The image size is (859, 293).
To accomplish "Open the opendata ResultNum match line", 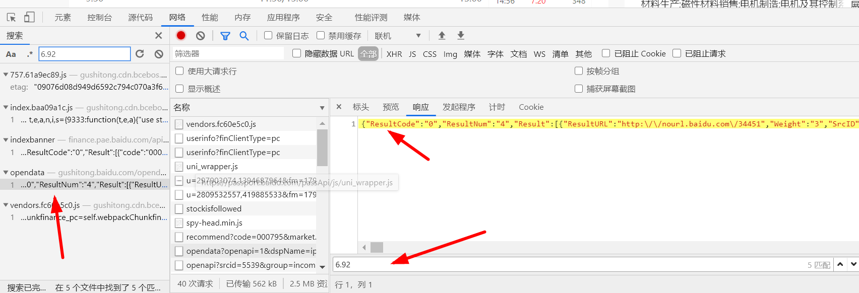I will pos(85,185).
